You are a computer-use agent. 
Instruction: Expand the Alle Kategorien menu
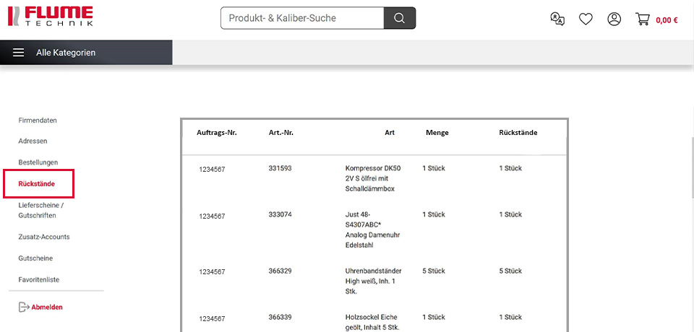pyautogui.click(x=66, y=53)
